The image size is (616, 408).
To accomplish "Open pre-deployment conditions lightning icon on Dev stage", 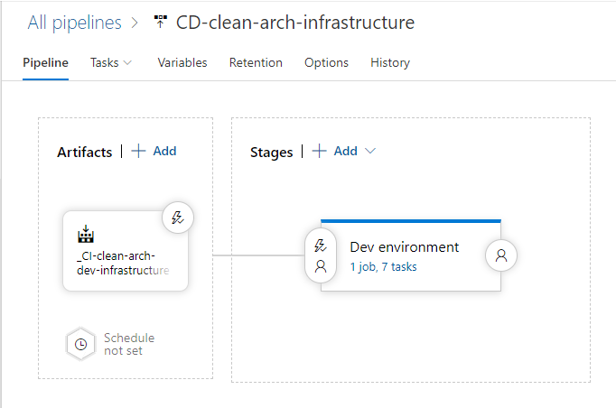I will [x=320, y=245].
